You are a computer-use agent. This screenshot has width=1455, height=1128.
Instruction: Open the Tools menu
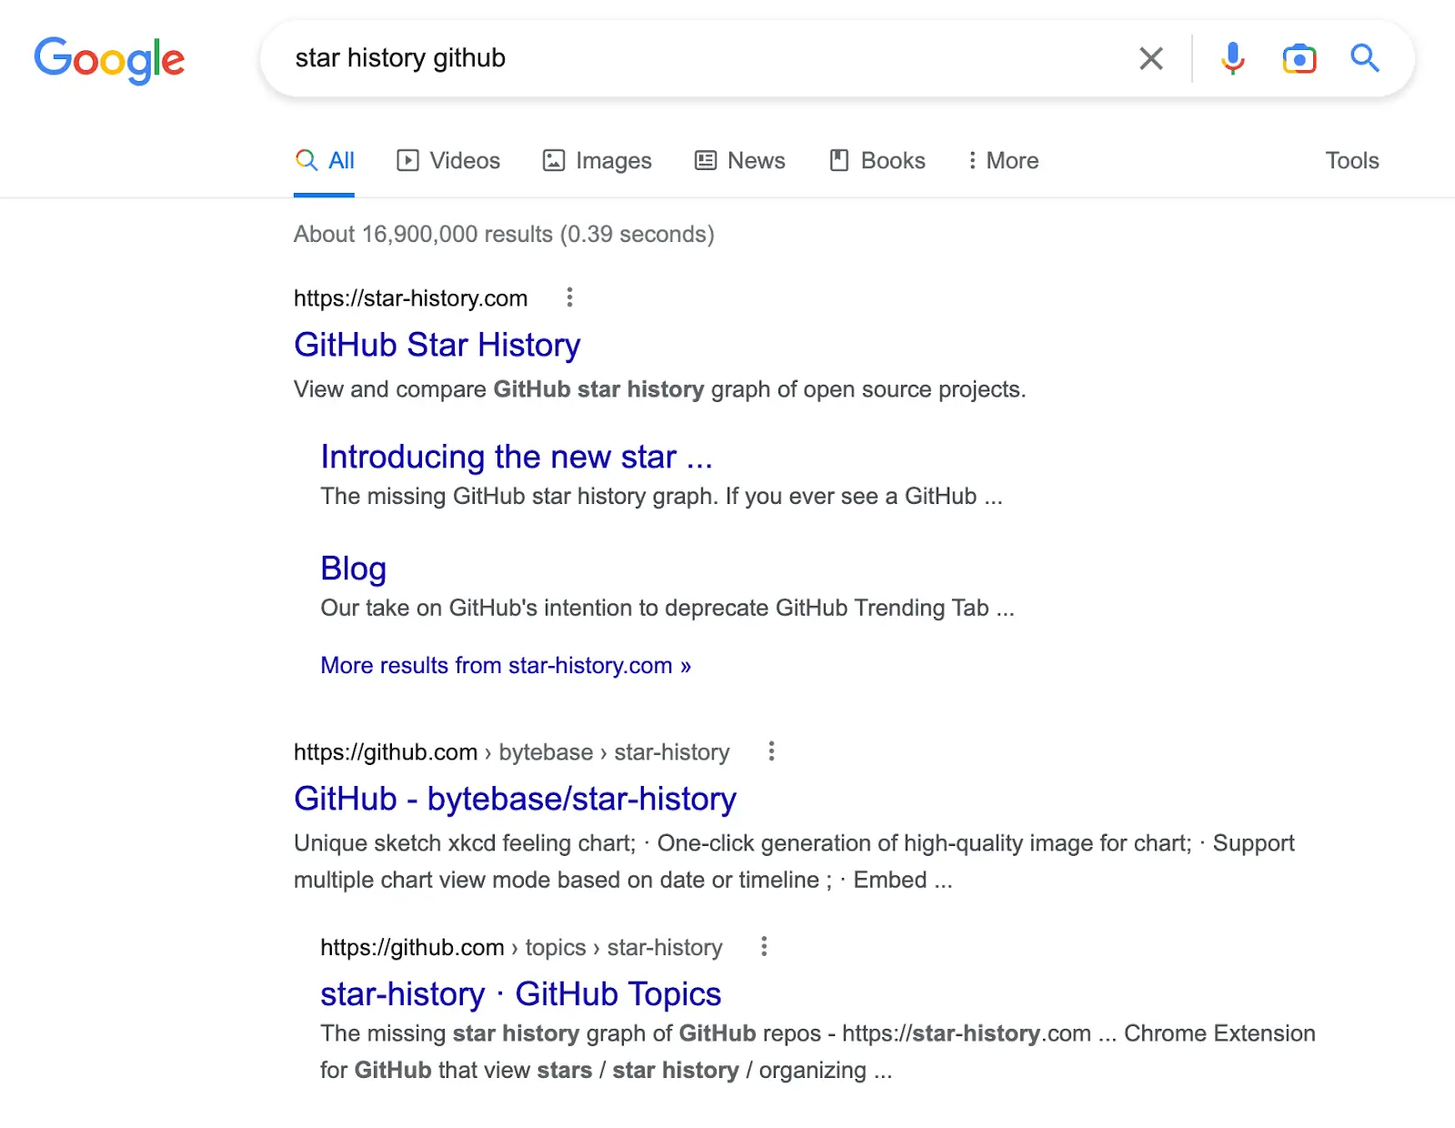1351,160
